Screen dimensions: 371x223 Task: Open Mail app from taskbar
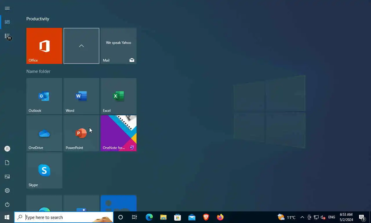192,217
